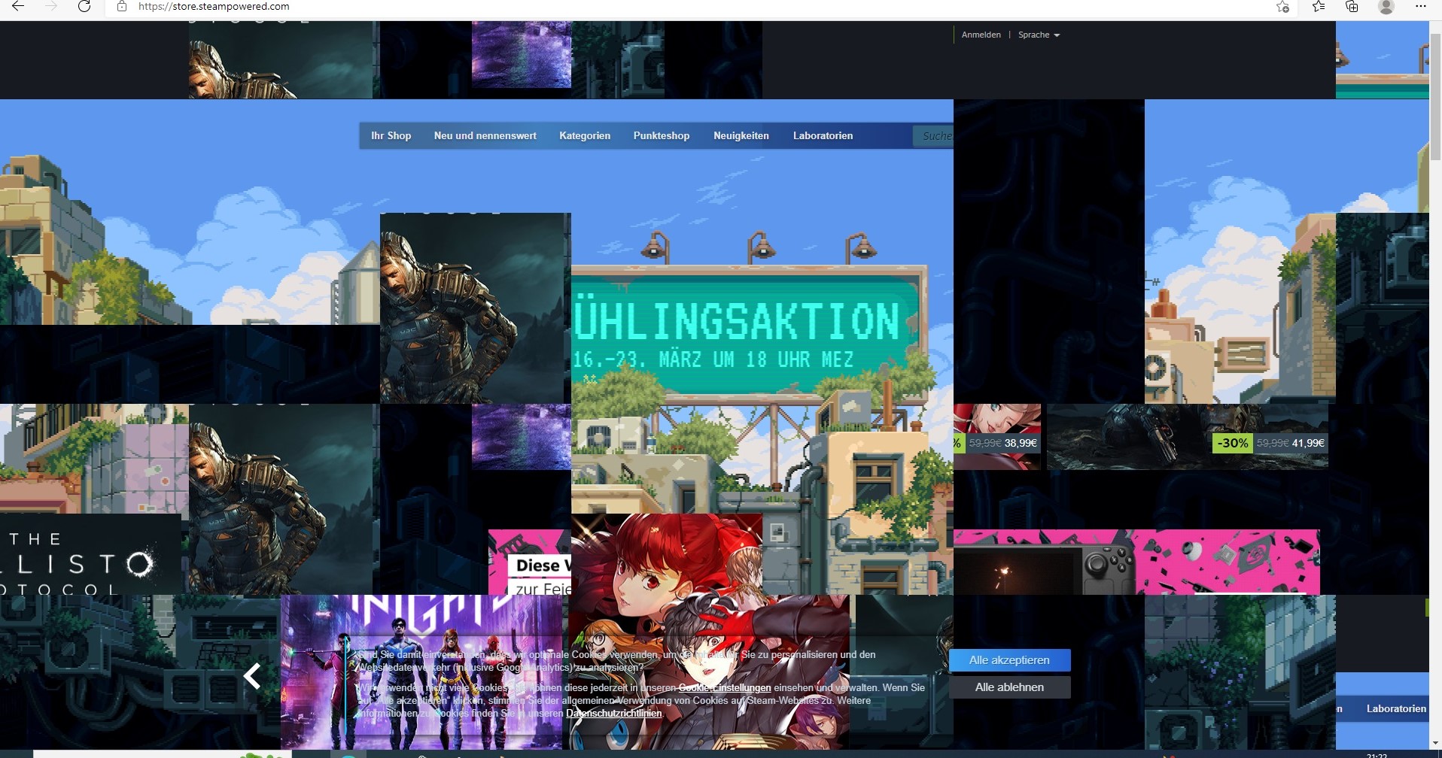Reject cookies with Alle ablehnen

(x=1009, y=687)
